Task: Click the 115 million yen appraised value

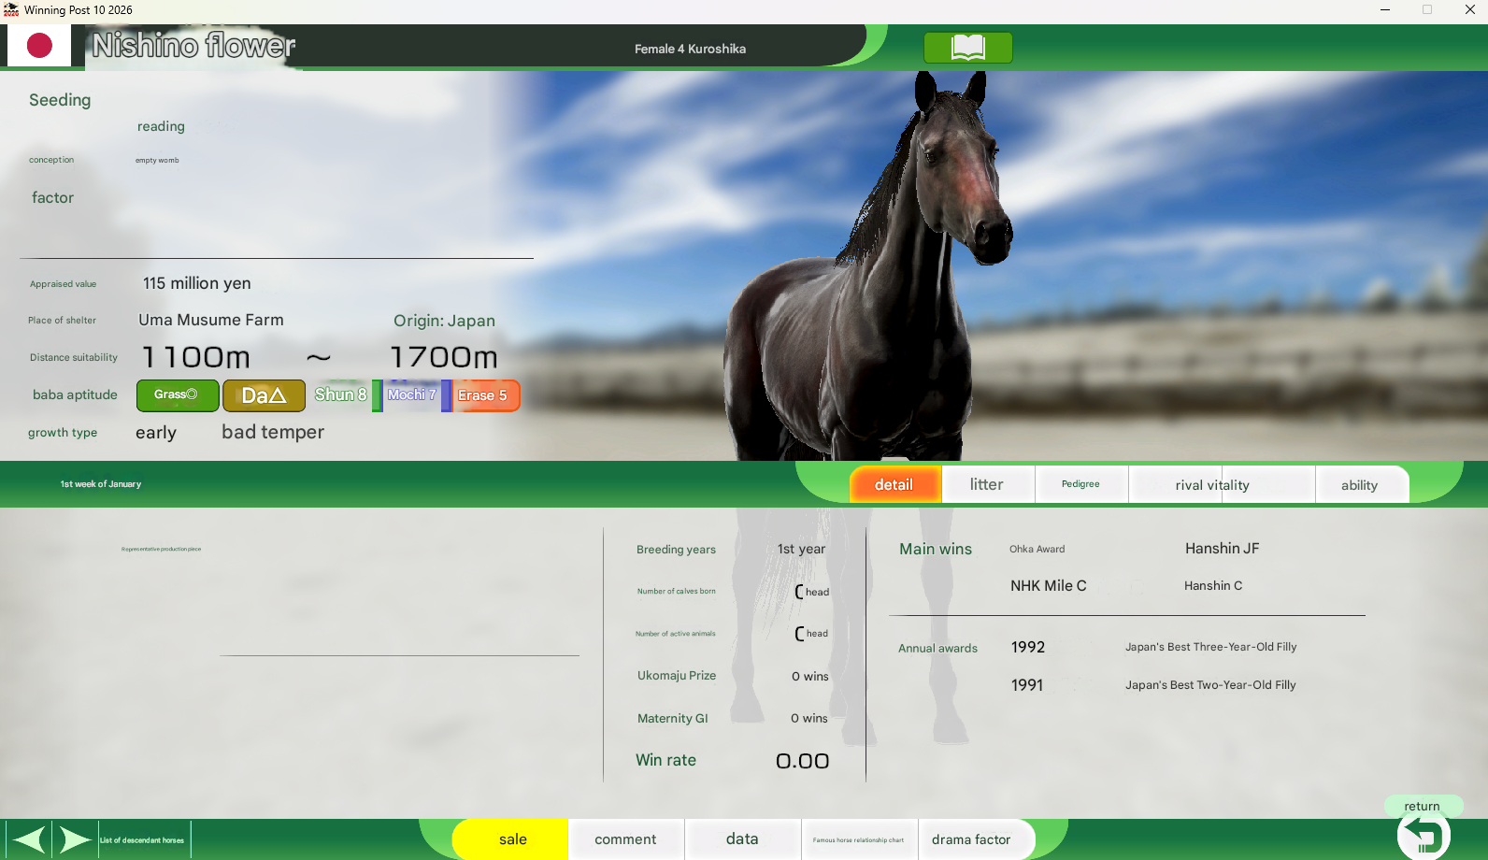Action: point(197,283)
